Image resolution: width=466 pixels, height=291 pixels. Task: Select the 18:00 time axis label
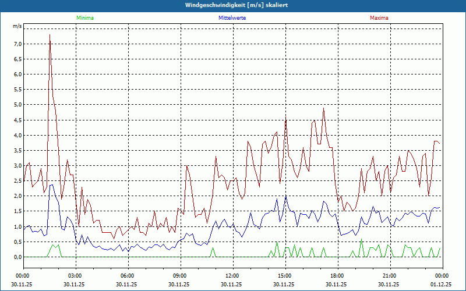tap(337, 276)
